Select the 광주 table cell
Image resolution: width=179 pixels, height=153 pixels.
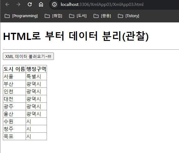(x=14, y=106)
